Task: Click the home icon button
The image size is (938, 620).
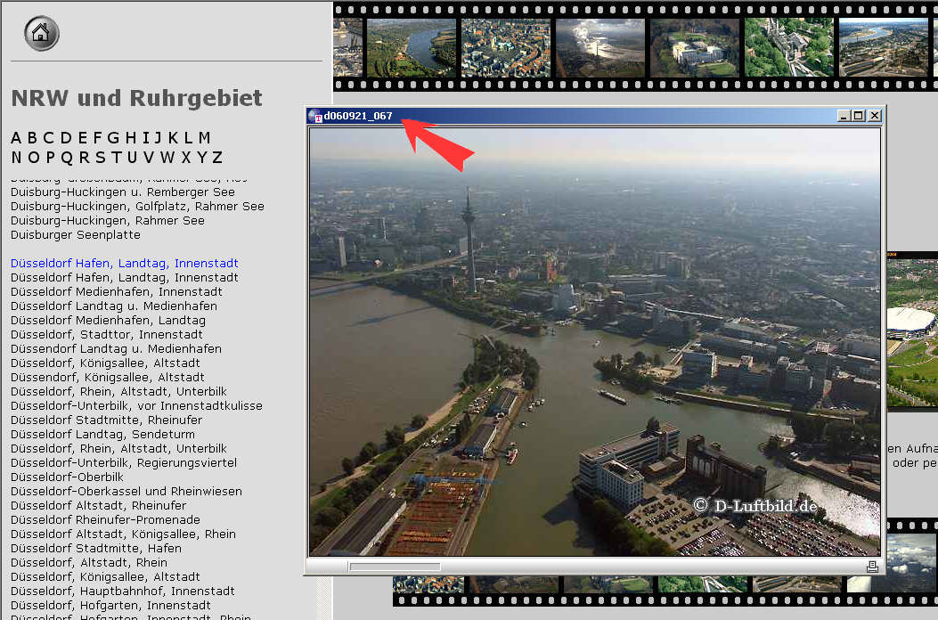Action: (41, 34)
